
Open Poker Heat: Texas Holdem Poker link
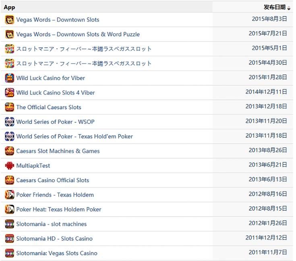pyautogui.click(x=59, y=209)
